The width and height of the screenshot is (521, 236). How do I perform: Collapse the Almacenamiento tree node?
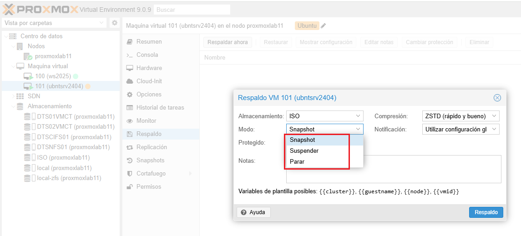coord(13,106)
